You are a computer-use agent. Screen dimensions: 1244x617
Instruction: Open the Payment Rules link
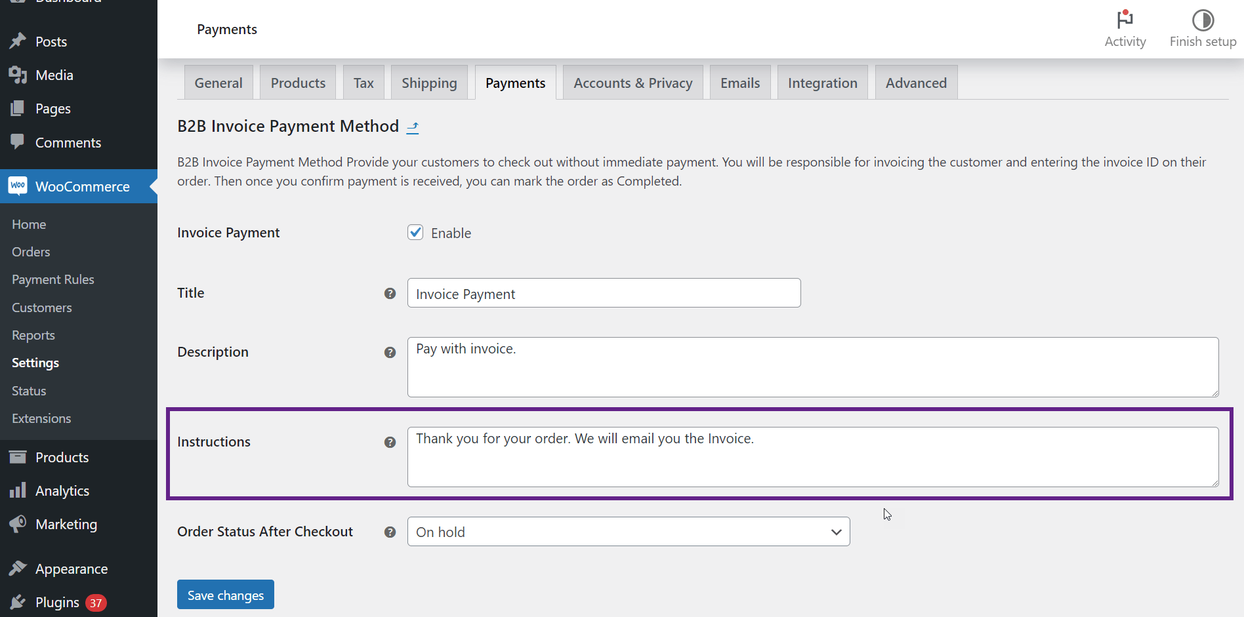52,279
